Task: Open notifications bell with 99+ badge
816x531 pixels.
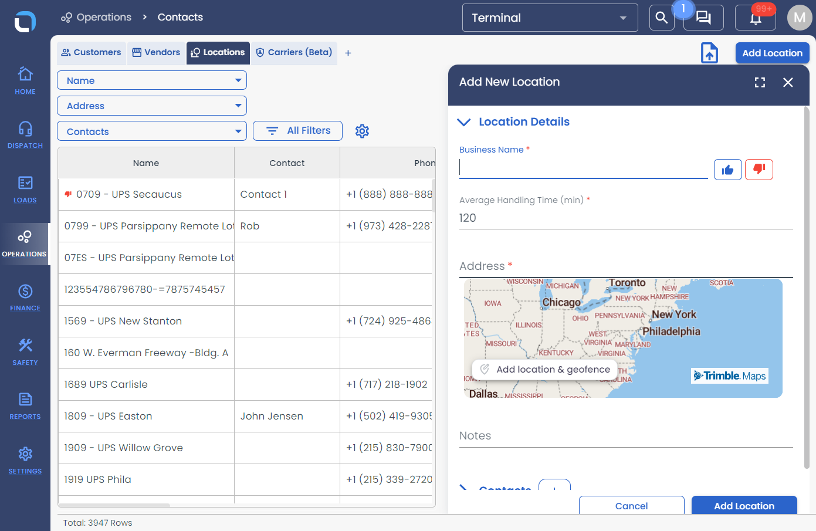Action: (x=756, y=18)
